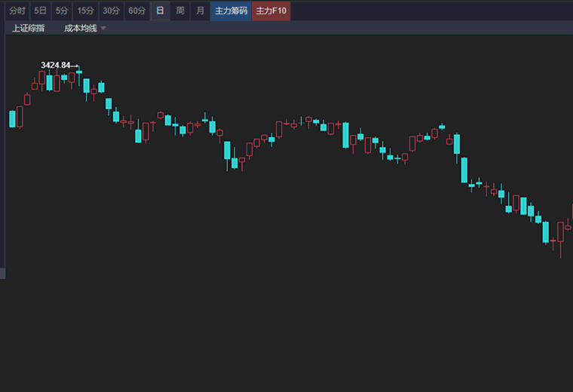This screenshot has width=573, height=392.
Task: Expand the 成本均线 dropdown arrow
Action: point(103,28)
